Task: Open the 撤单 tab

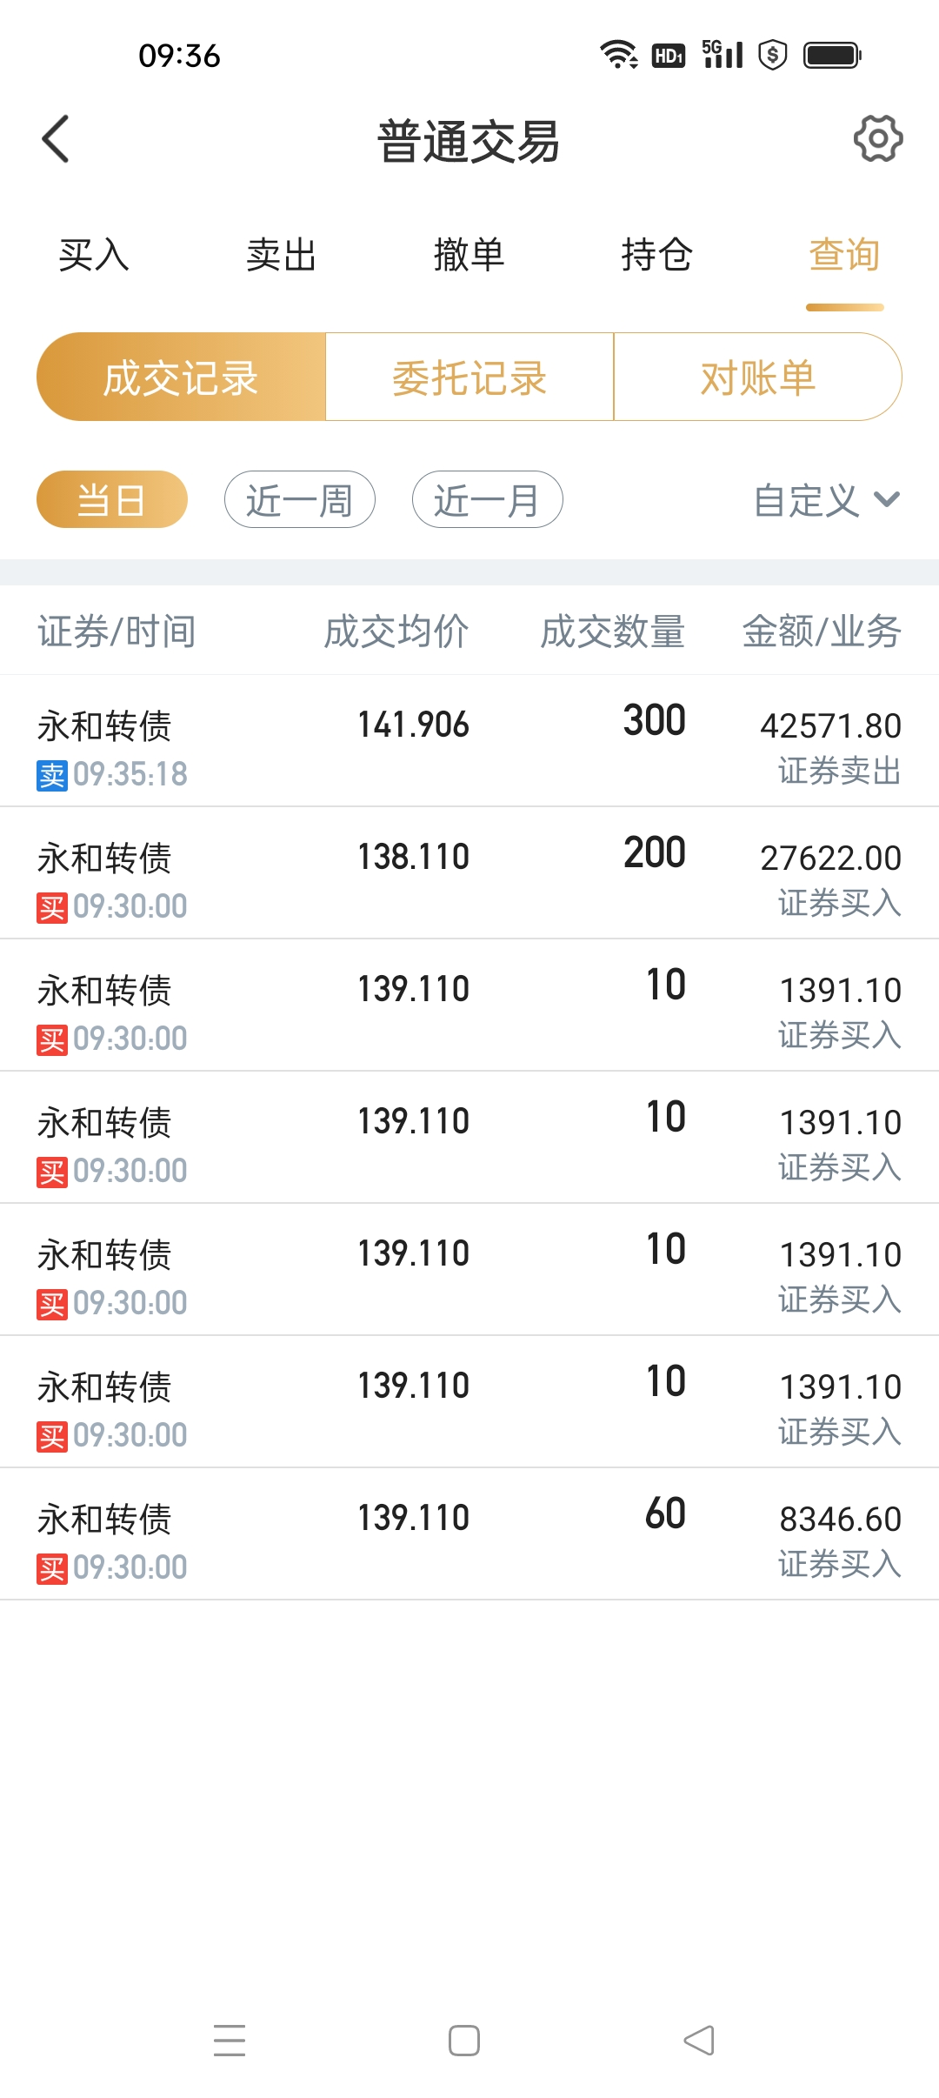Action: [x=469, y=255]
